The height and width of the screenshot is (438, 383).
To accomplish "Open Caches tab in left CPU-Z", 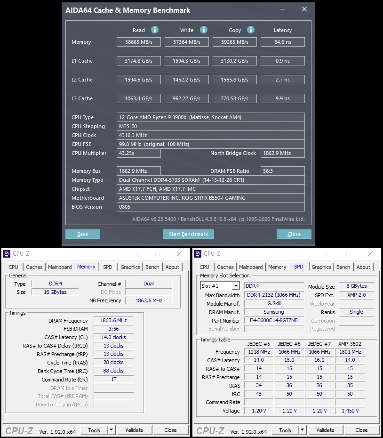I will [34, 267].
